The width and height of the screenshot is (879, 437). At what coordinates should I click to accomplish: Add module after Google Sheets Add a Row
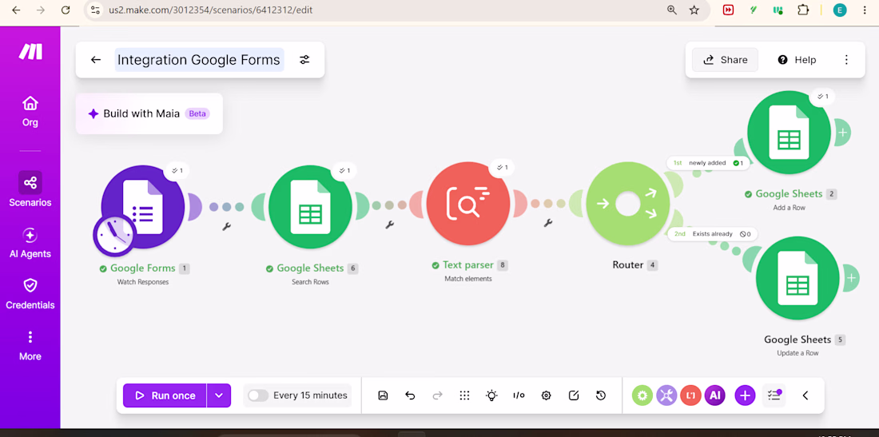(x=842, y=133)
